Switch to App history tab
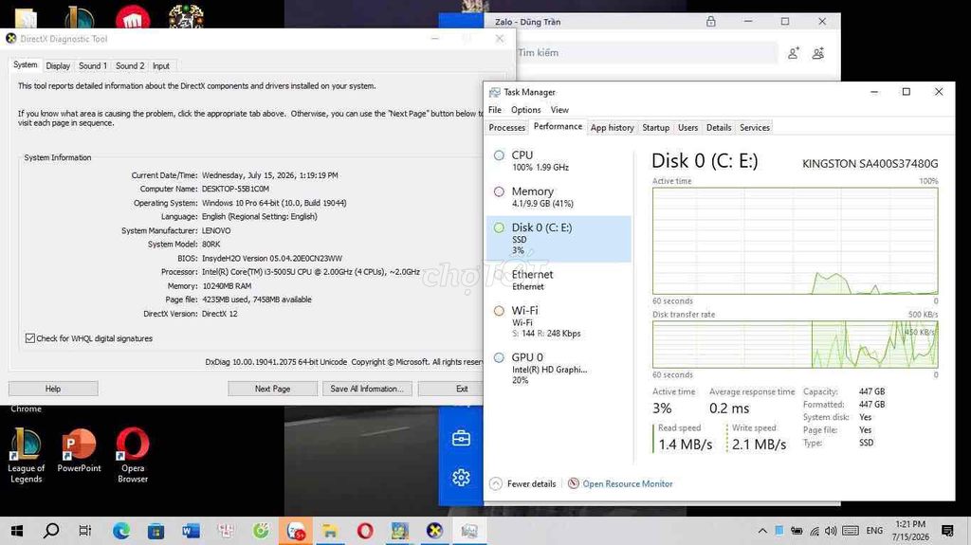The height and width of the screenshot is (545, 971). coord(612,128)
